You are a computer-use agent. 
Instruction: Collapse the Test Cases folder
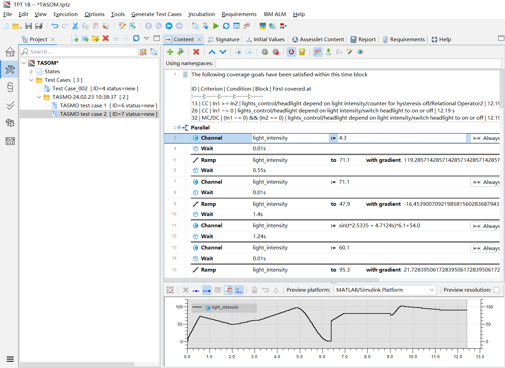point(31,80)
